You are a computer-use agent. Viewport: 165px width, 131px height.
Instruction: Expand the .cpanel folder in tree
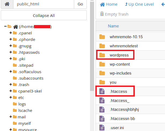tap(11, 33)
